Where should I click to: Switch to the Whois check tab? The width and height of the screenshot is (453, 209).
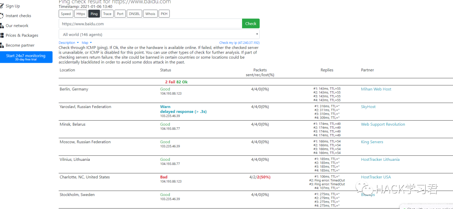tap(150, 13)
